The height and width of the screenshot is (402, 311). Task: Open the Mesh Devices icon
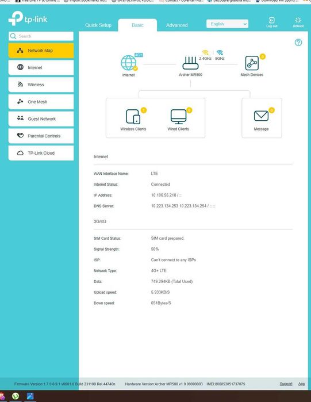pyautogui.click(x=252, y=63)
